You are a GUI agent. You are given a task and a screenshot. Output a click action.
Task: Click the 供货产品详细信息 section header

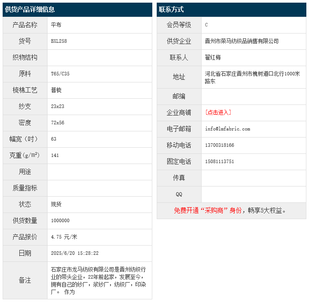pyautogui.click(x=30, y=9)
